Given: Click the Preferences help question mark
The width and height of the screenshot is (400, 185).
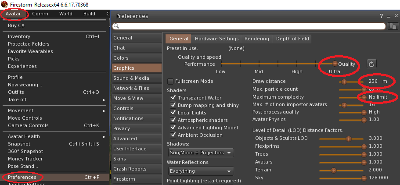Looking at the screenshot, I should pyautogui.click(x=381, y=16).
